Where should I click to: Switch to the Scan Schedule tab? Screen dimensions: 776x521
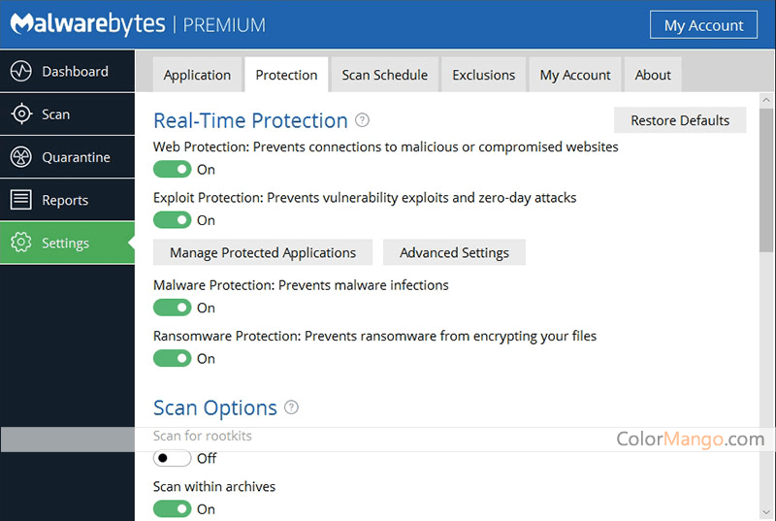click(x=384, y=75)
